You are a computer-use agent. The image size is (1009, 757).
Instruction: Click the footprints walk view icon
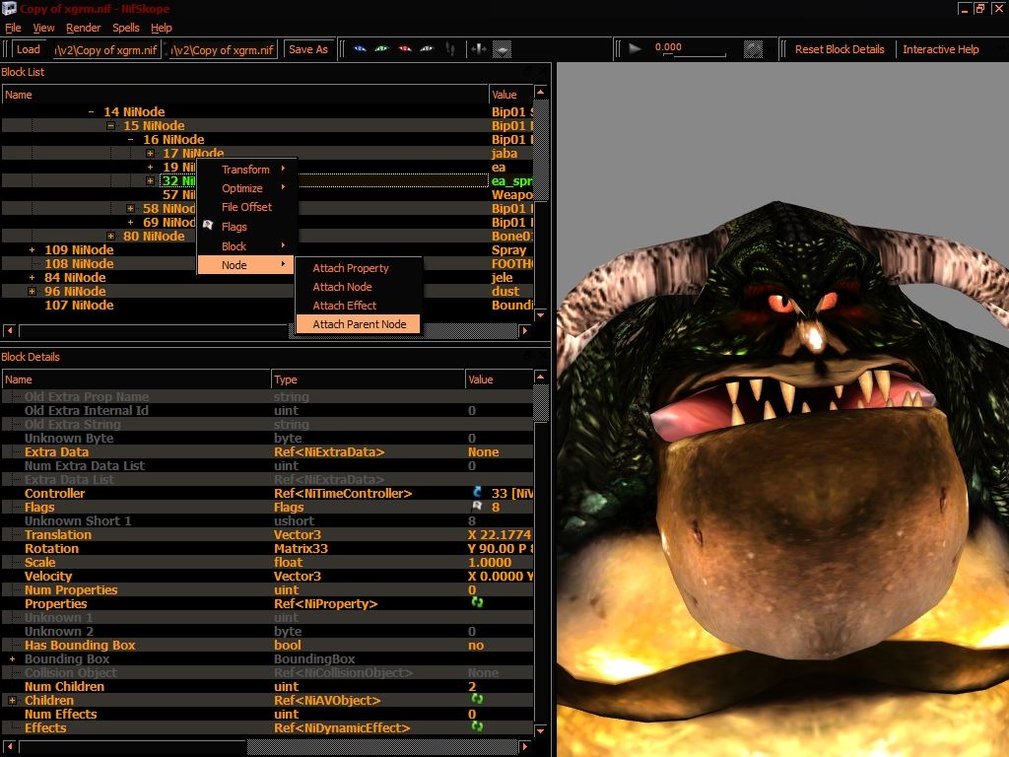[450, 49]
